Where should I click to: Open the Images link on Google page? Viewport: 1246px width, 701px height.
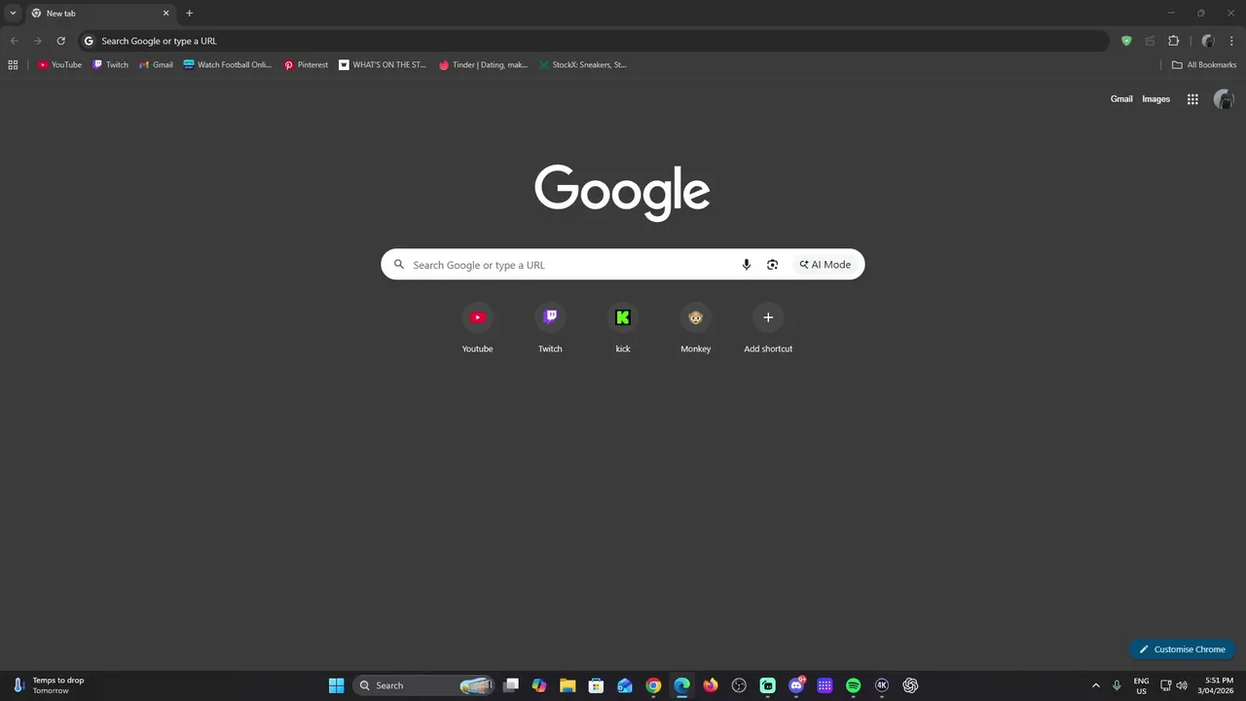point(1155,99)
